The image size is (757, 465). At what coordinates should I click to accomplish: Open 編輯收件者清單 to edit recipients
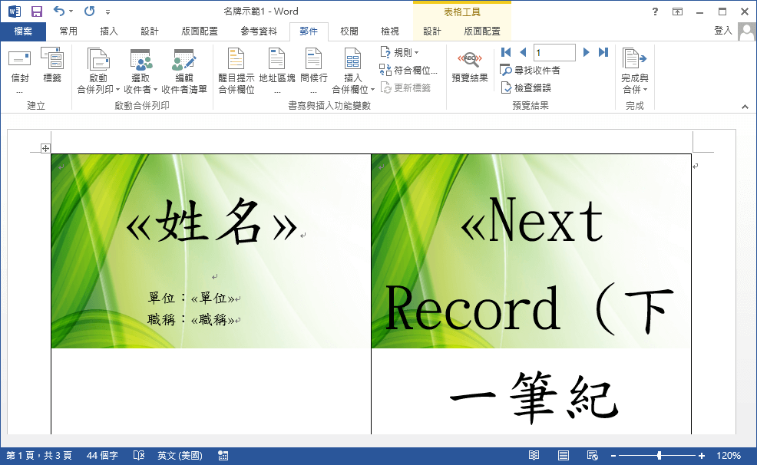183,68
